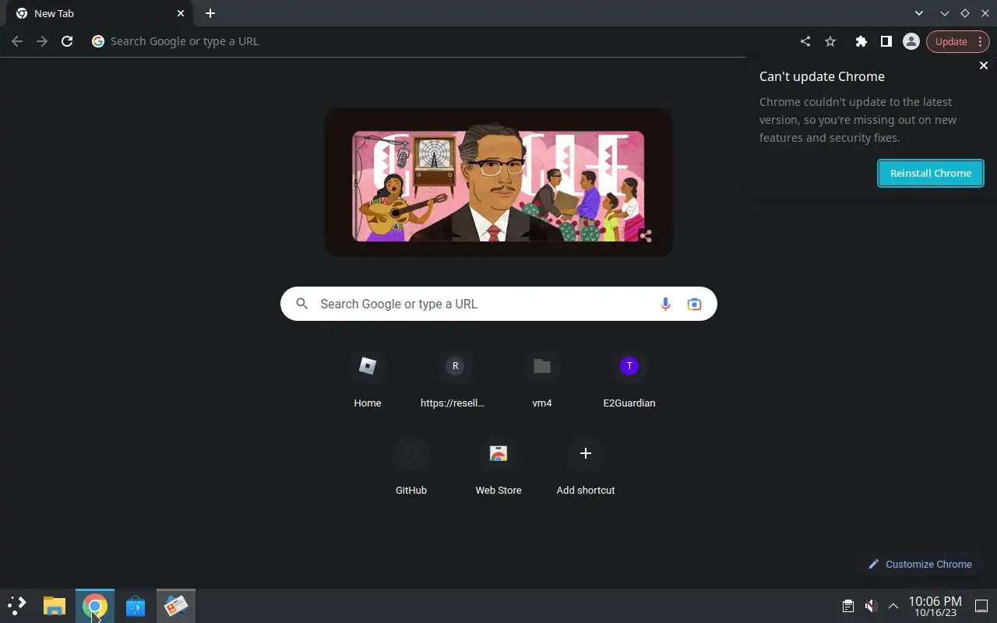Go back with the back arrow
This screenshot has width=997, height=623.
(x=17, y=41)
